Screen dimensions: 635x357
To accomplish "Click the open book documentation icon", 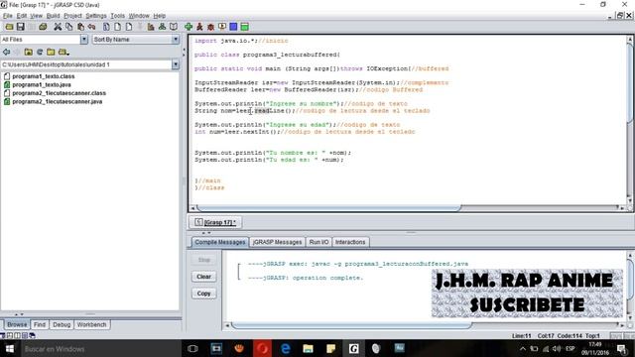I will coord(174,27).
